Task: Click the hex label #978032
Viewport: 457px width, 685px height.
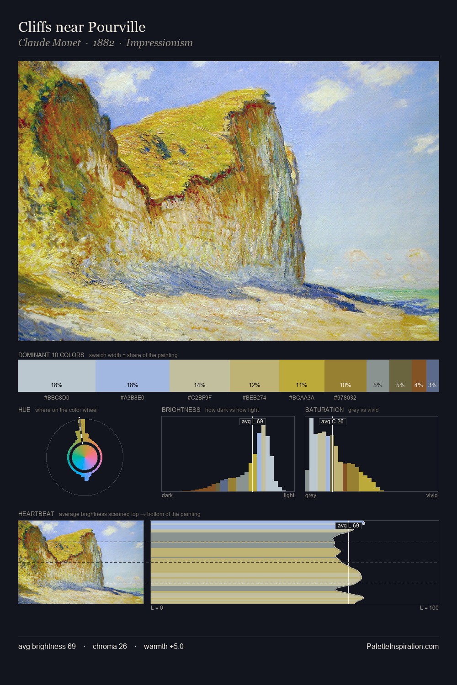Action: [x=345, y=398]
